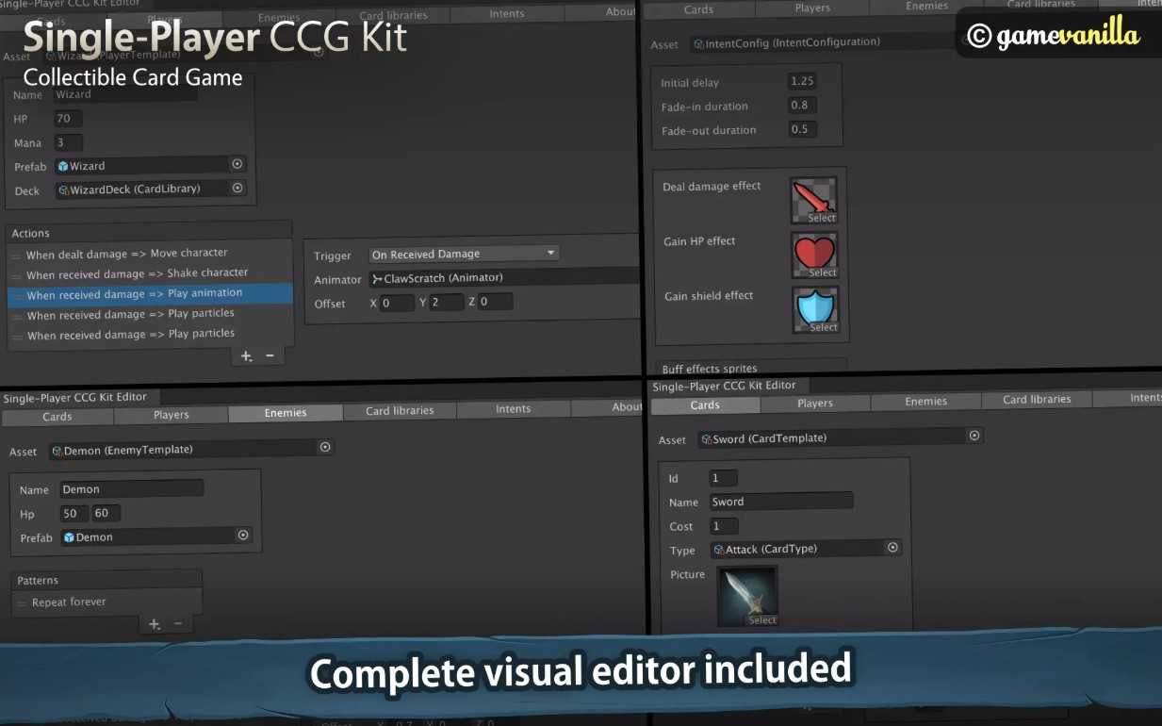The image size is (1162, 726).
Task: Edit the card Cost field
Action: [724, 526]
